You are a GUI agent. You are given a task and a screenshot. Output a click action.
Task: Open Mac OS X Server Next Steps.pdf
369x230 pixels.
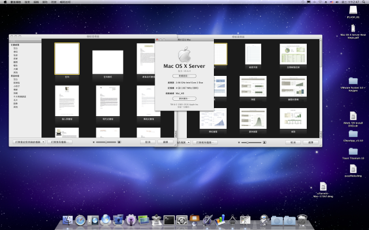pos(353,28)
